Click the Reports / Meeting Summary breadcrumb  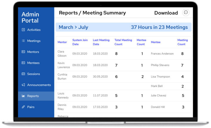pos(92,13)
